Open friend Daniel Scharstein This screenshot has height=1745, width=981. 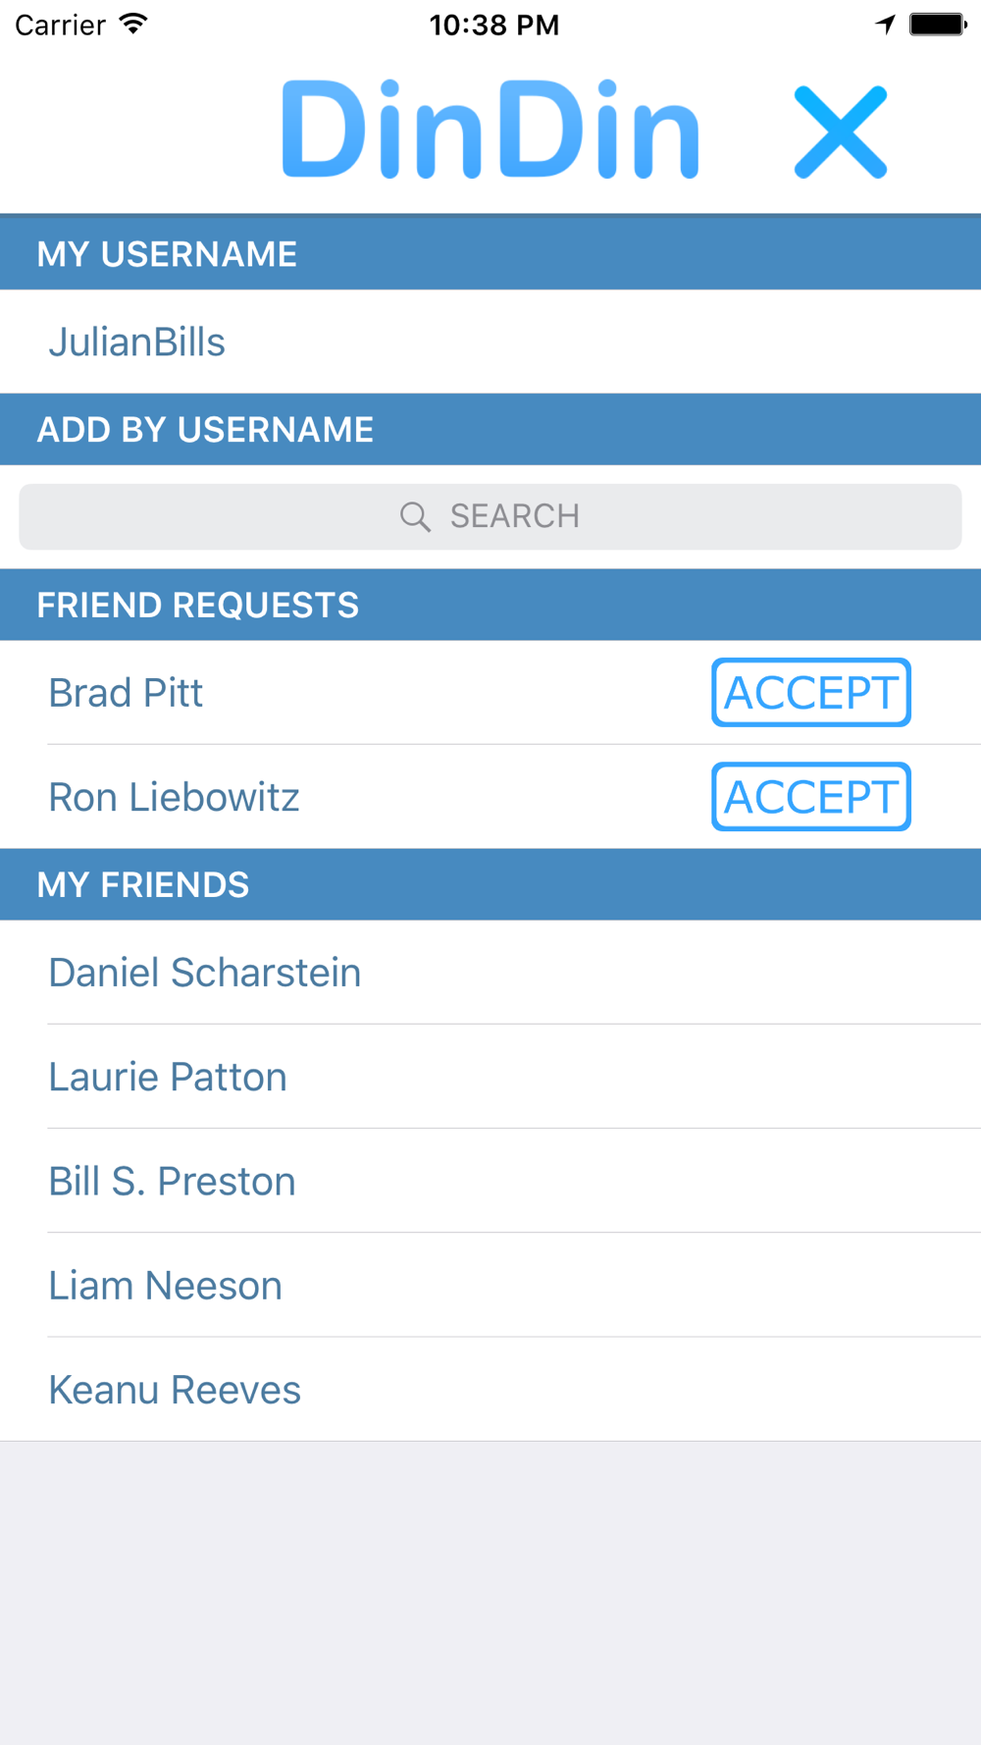pos(490,973)
